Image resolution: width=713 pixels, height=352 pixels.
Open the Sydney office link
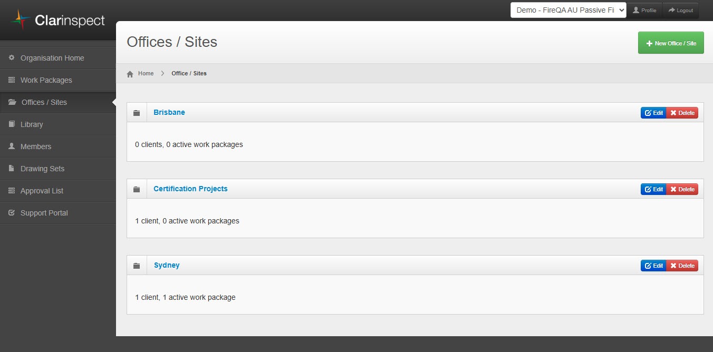point(167,265)
